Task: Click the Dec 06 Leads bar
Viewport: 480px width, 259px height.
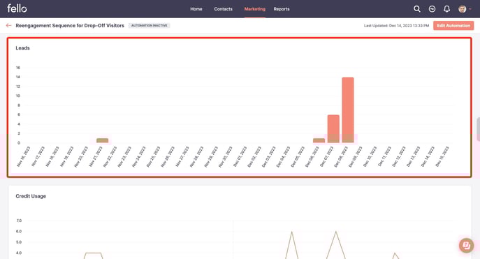Action: point(319,140)
